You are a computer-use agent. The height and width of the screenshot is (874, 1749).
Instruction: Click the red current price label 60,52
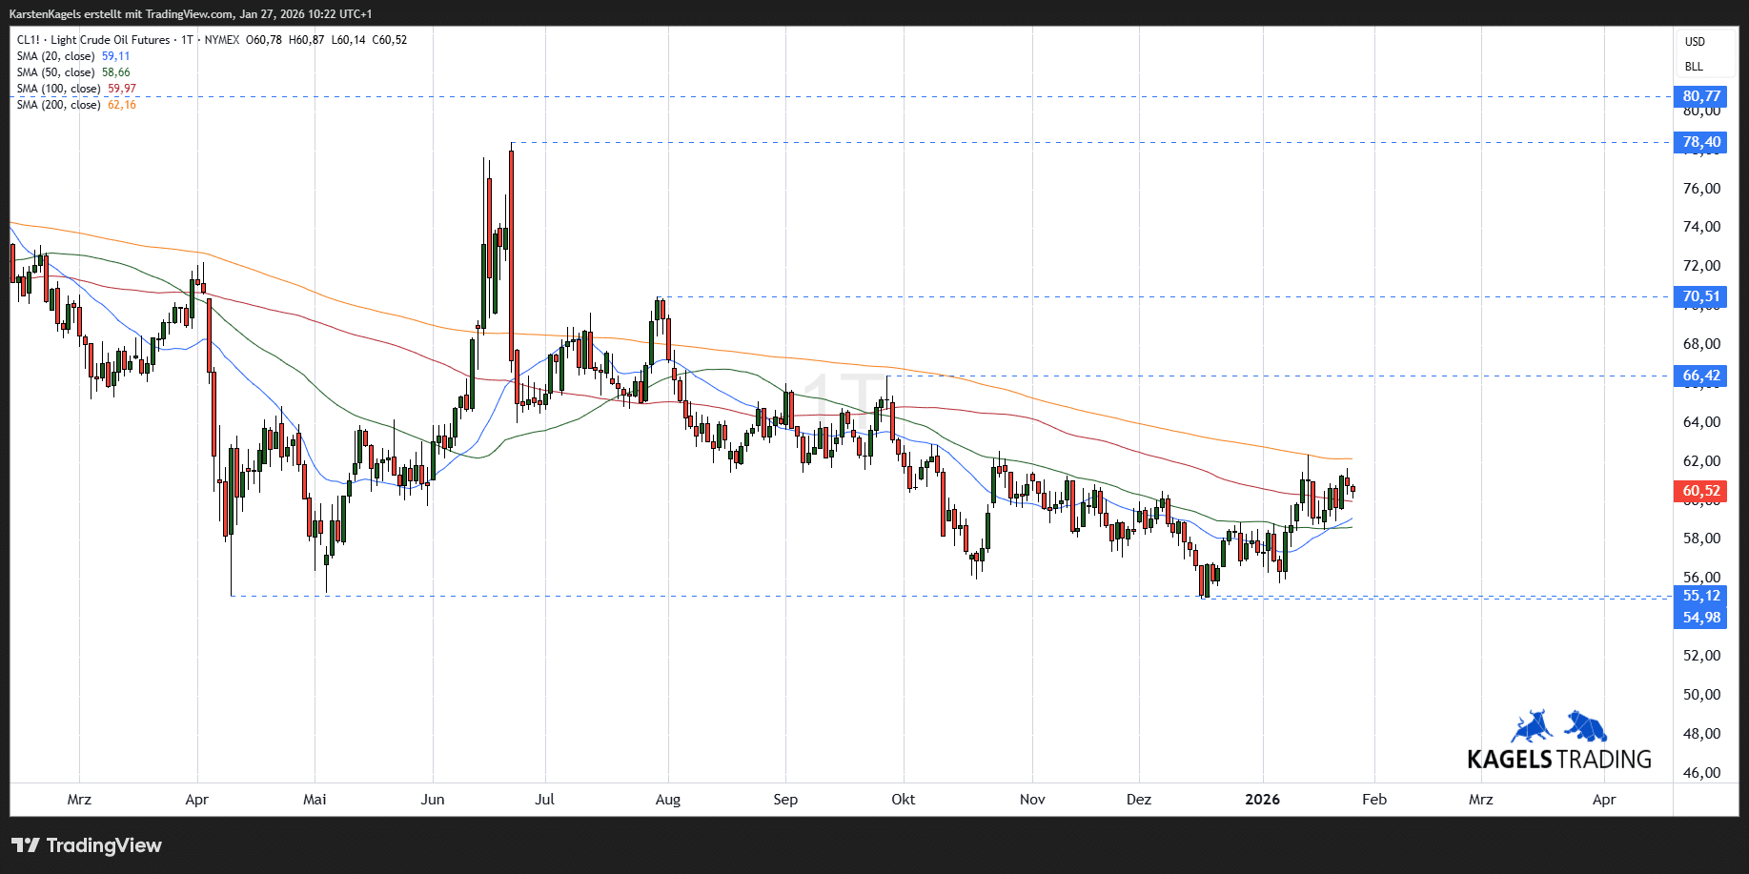click(x=1700, y=491)
